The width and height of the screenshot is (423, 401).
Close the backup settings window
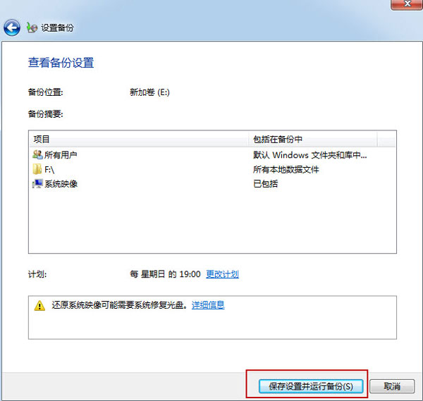coord(407,4)
